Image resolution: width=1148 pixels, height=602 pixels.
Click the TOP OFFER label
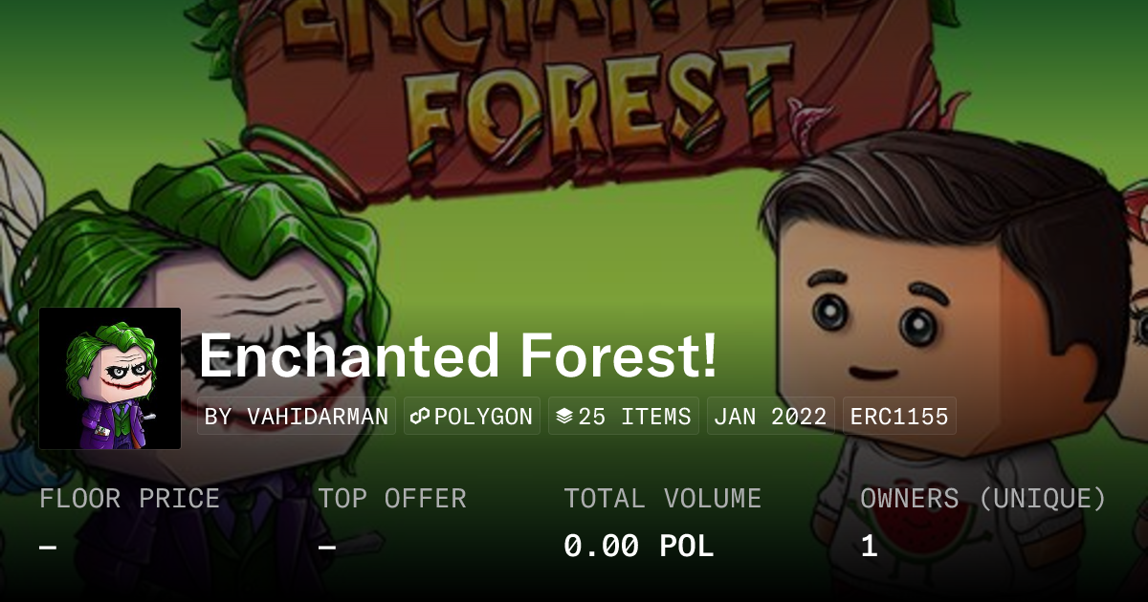tap(392, 499)
